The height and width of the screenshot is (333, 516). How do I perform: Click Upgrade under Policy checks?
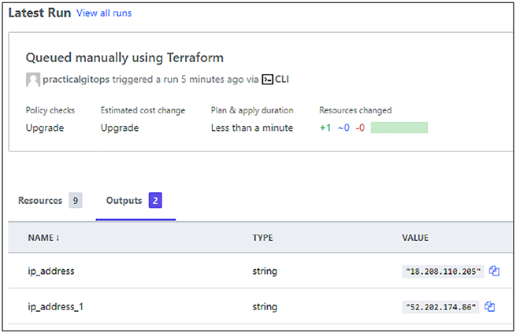pyautogui.click(x=45, y=128)
